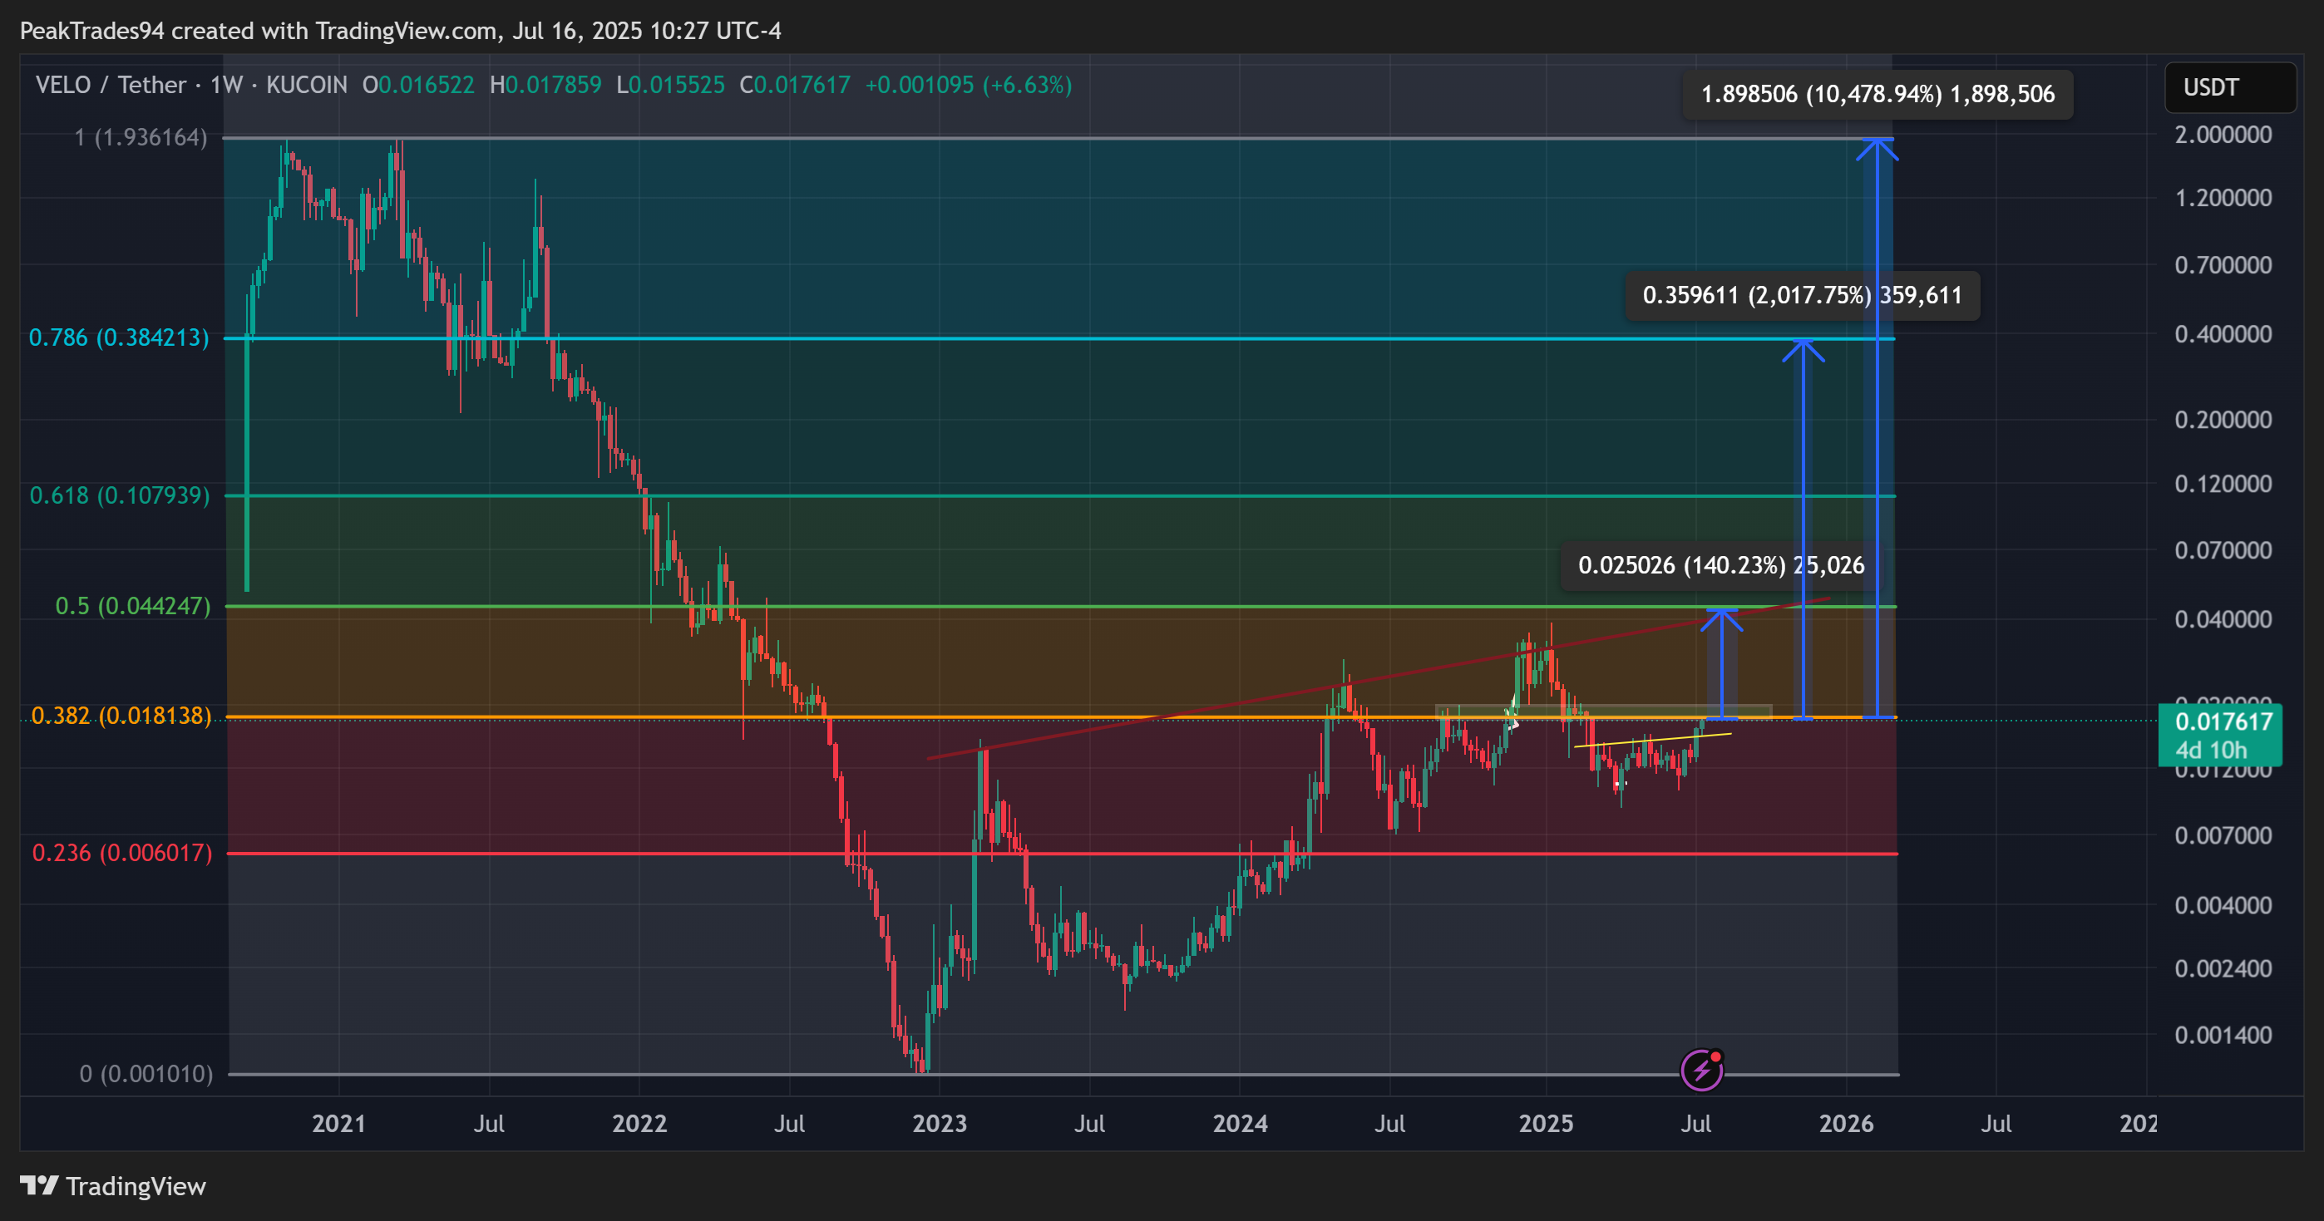Click the change value +0.001095 (+6.63%)
Viewport: 2324px width, 1221px height.
pyautogui.click(x=969, y=86)
